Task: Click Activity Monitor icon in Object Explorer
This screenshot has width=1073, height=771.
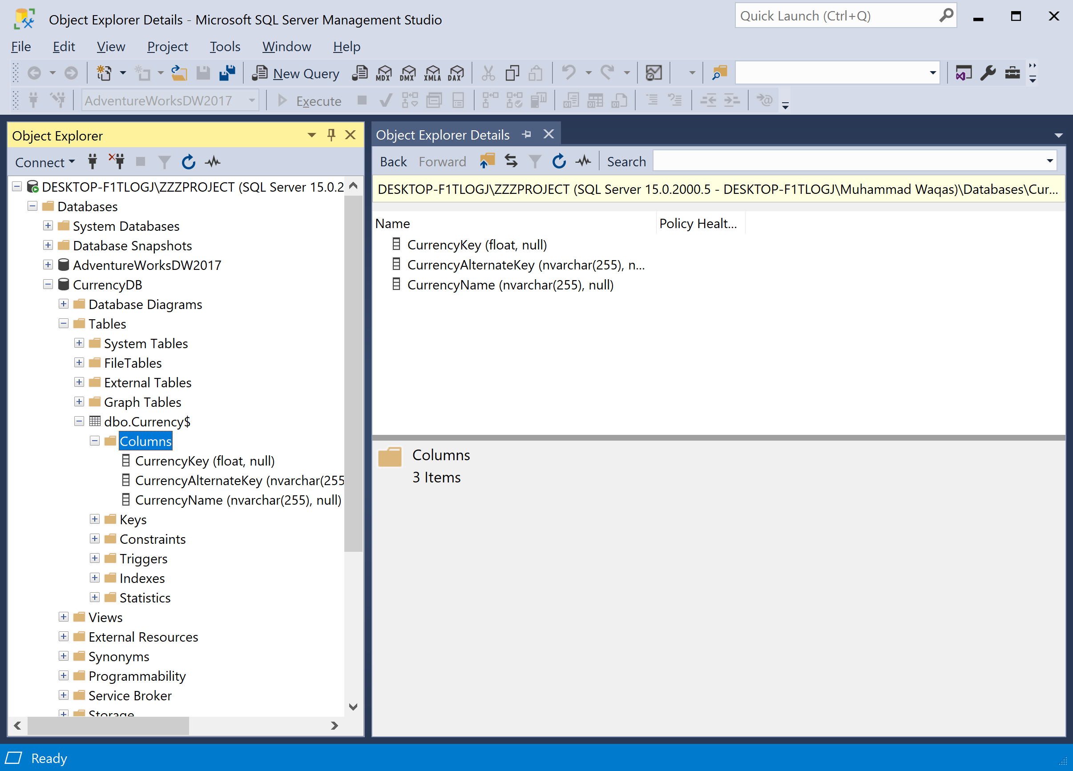Action: [x=213, y=162]
